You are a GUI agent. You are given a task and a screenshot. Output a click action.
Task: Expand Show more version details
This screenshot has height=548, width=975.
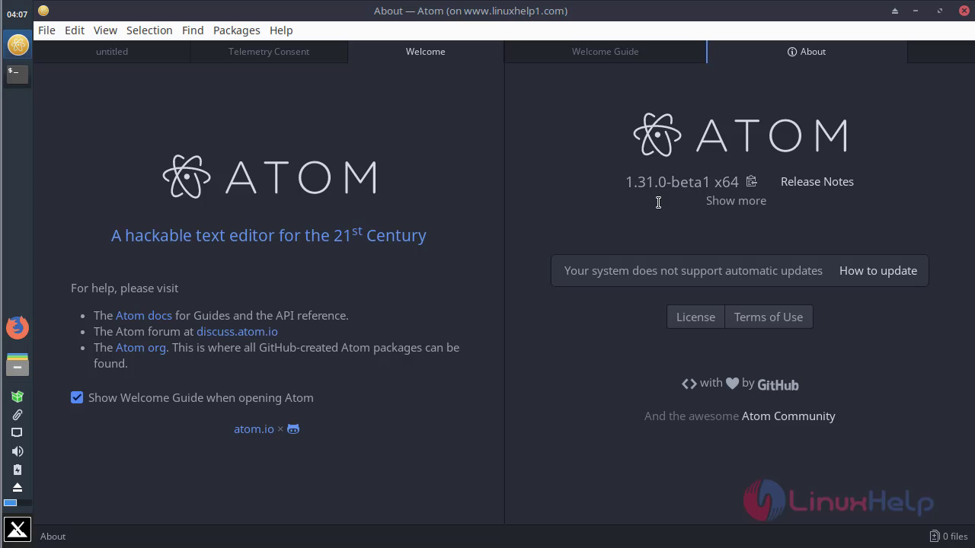point(736,200)
